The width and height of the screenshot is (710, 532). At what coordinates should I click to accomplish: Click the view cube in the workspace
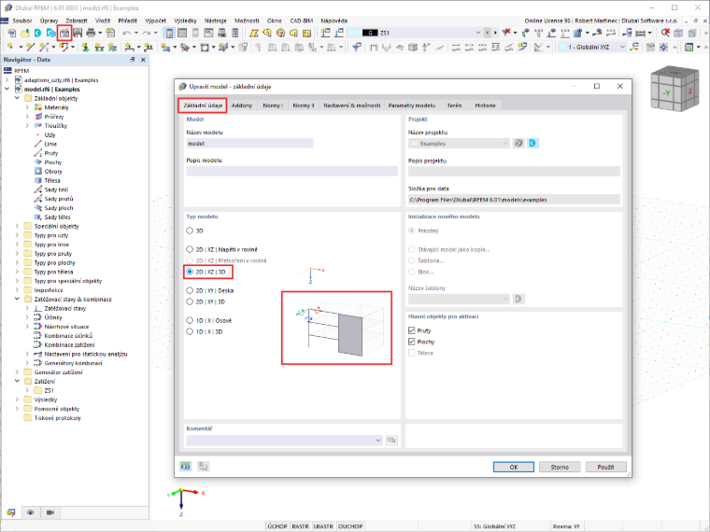[x=674, y=89]
